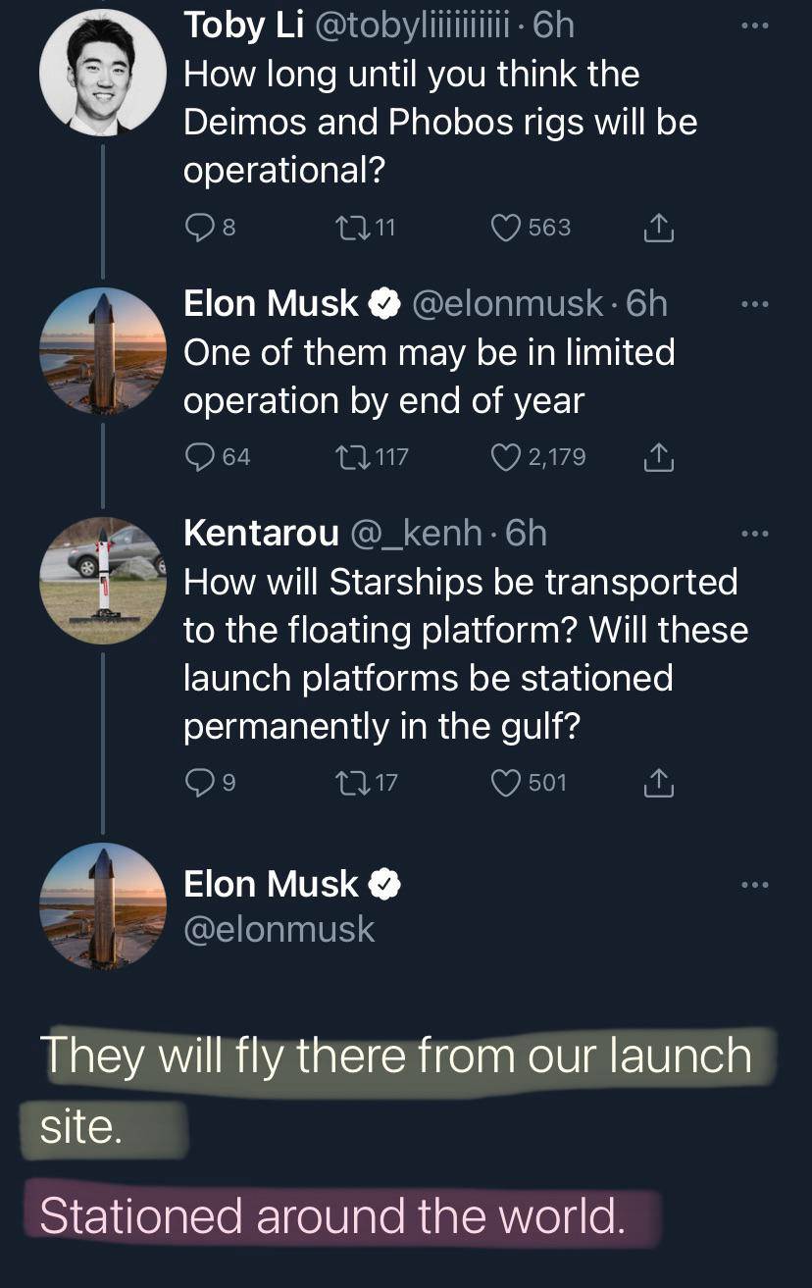Click the share icon on Kentarou's tweet
The height and width of the screenshot is (1288, 812).
[x=658, y=782]
